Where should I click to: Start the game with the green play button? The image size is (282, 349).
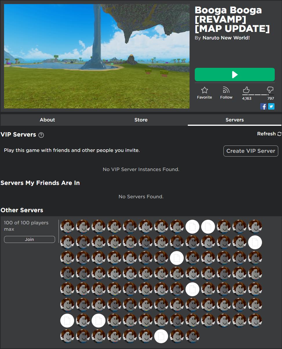tap(234, 74)
